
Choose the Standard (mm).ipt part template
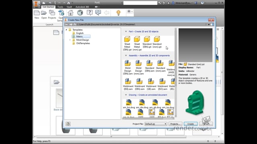click(157, 42)
